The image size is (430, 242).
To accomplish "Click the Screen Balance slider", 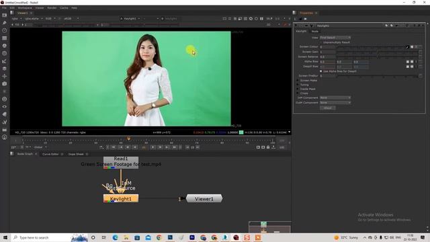I will point(377,56).
